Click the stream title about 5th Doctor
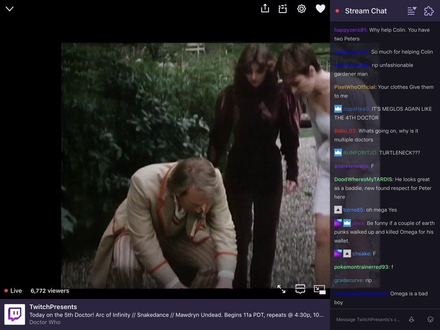 (176, 315)
